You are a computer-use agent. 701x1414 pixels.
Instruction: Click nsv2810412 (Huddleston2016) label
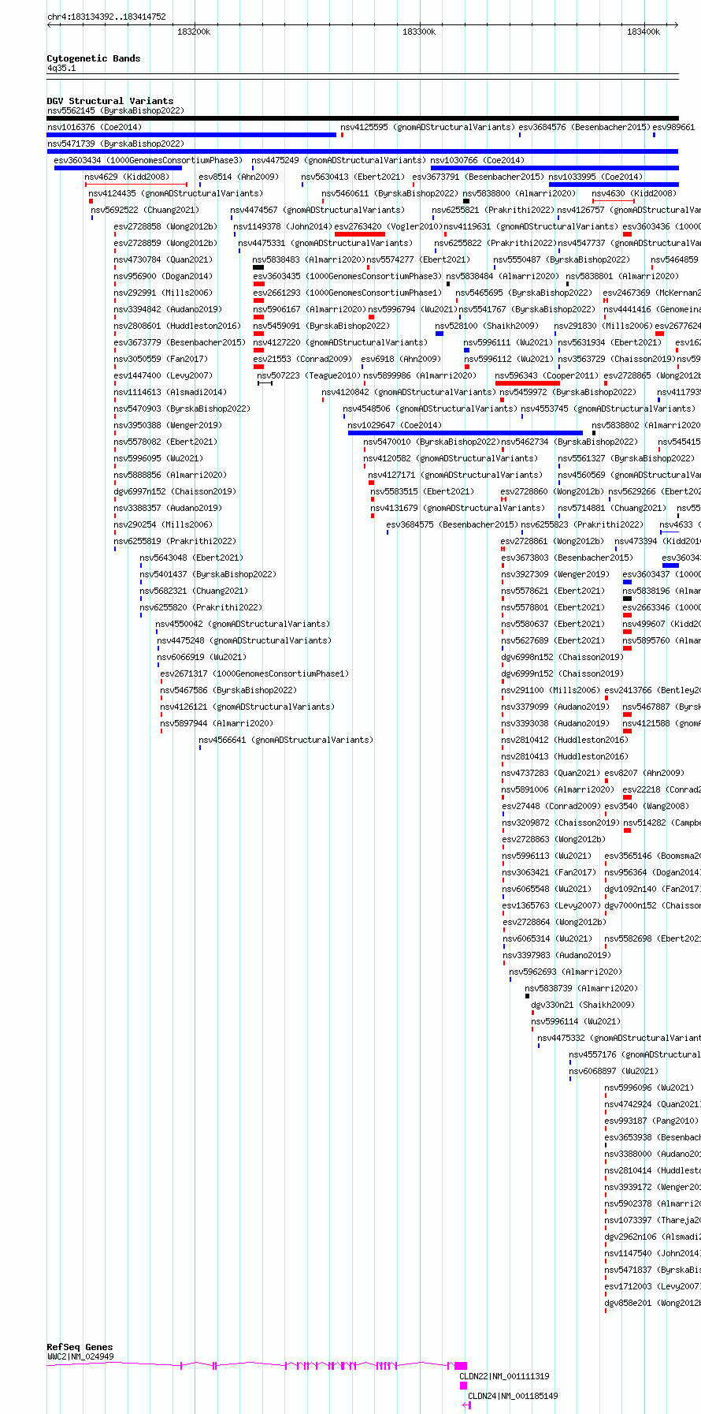pyautogui.click(x=565, y=740)
